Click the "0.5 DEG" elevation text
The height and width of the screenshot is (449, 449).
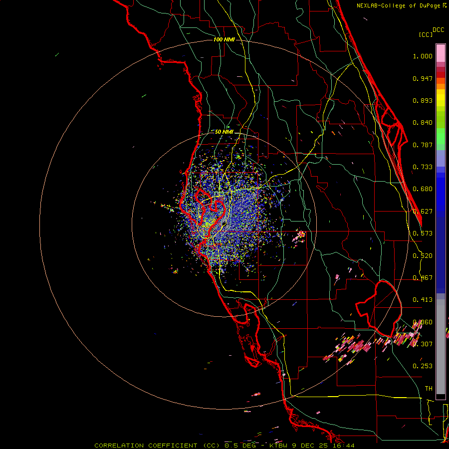pyautogui.click(x=241, y=446)
